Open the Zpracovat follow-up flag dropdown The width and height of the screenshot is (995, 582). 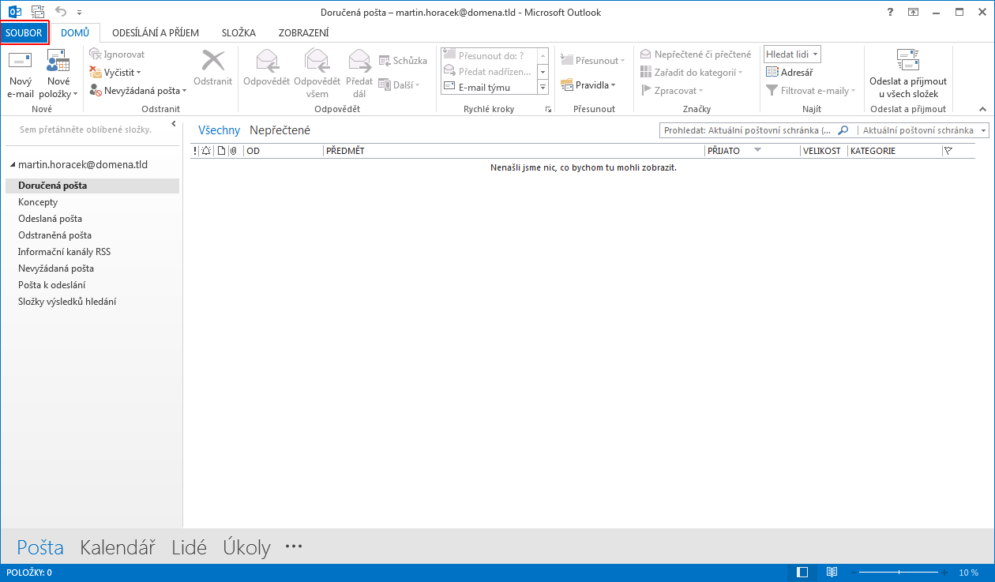point(672,91)
